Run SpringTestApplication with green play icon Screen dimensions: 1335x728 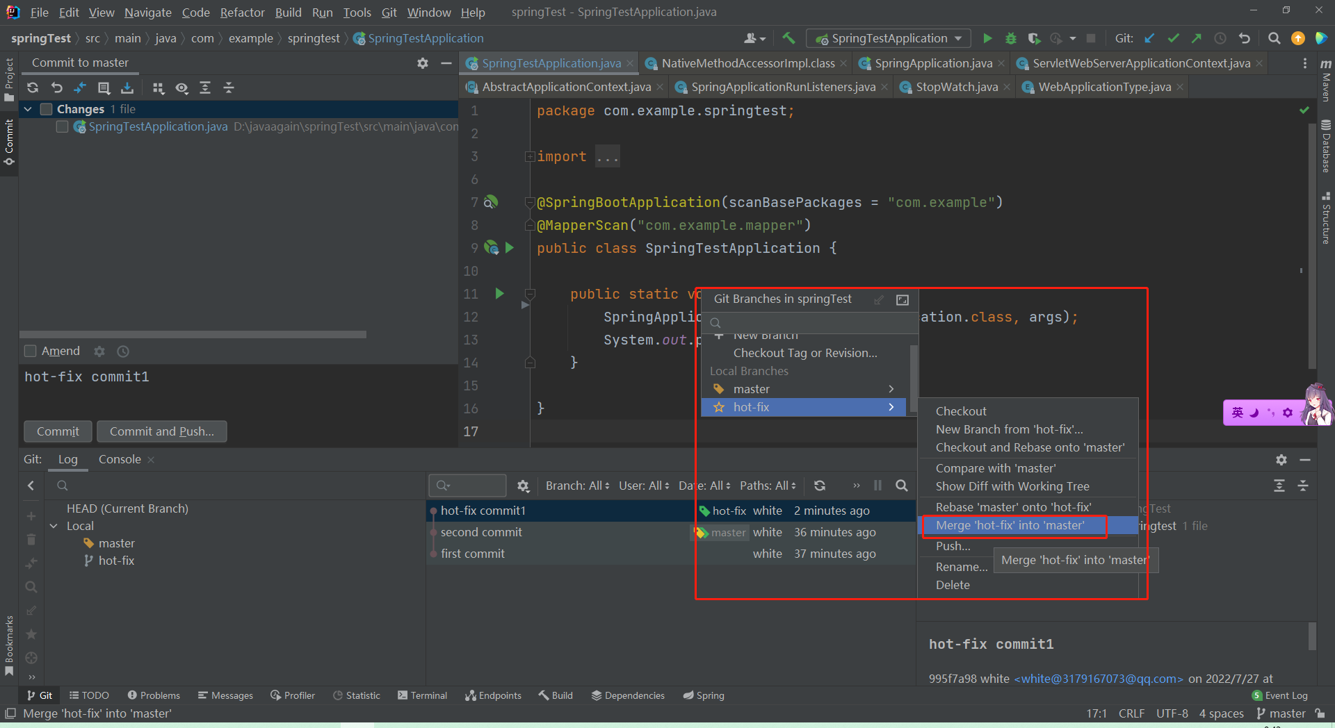(x=987, y=38)
